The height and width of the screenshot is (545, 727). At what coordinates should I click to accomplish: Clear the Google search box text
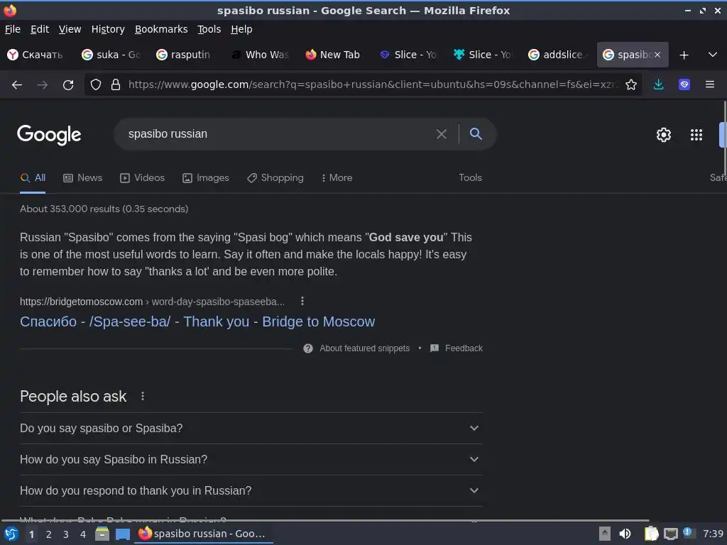click(442, 134)
